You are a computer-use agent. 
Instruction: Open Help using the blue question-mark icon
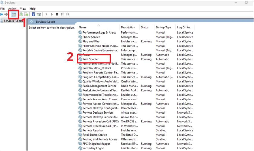point(33,14)
